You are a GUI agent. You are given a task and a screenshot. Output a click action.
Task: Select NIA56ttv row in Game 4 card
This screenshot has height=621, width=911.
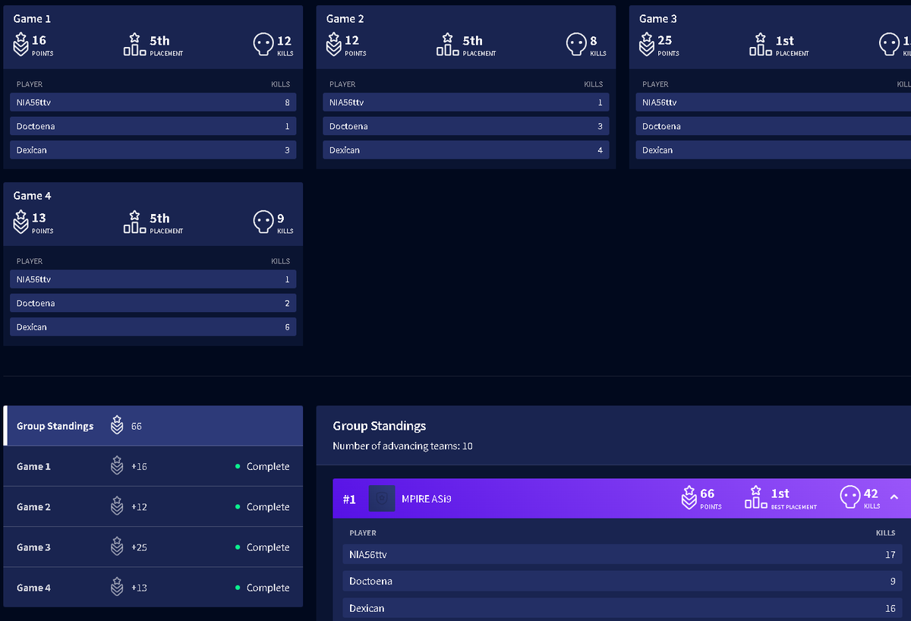pos(153,279)
